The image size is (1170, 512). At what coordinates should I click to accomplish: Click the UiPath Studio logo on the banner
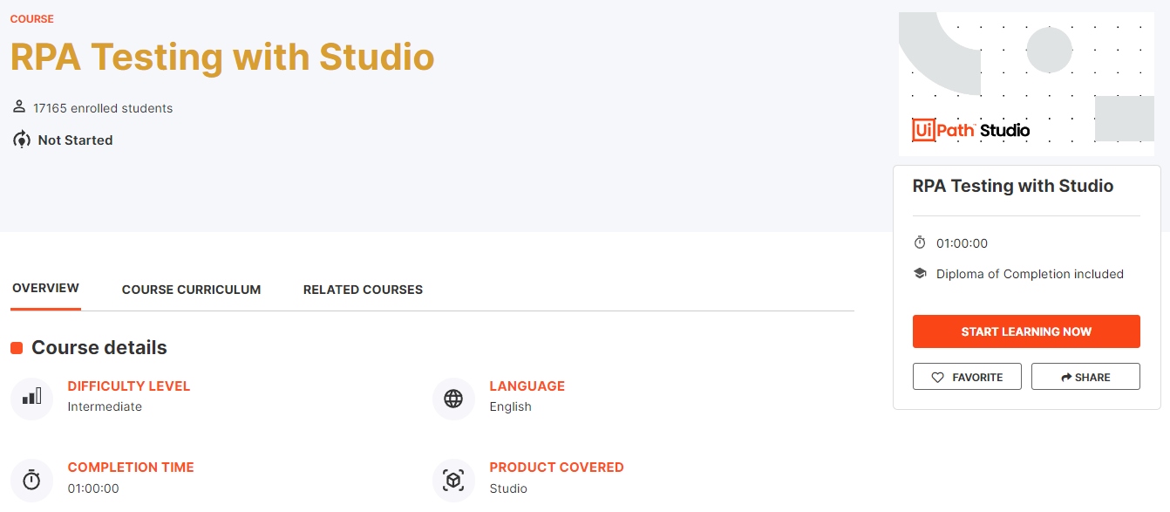click(970, 129)
